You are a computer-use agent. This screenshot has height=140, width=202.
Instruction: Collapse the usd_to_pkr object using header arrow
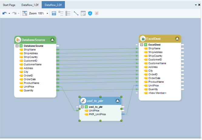click(x=117, y=101)
